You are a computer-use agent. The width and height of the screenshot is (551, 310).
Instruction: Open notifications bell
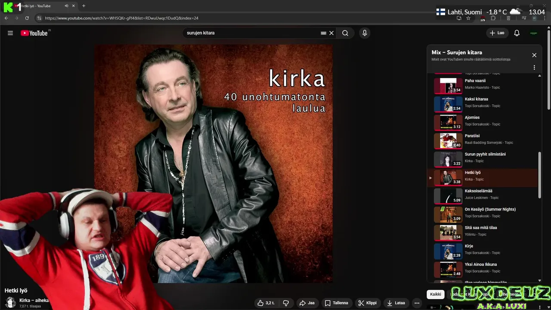point(517,33)
